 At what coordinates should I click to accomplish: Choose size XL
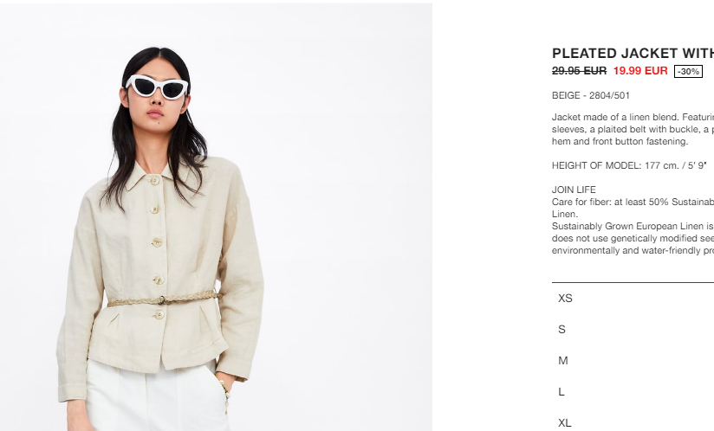[x=633, y=422]
